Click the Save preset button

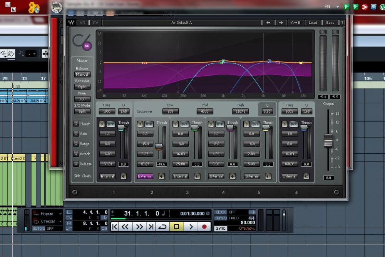330,23
